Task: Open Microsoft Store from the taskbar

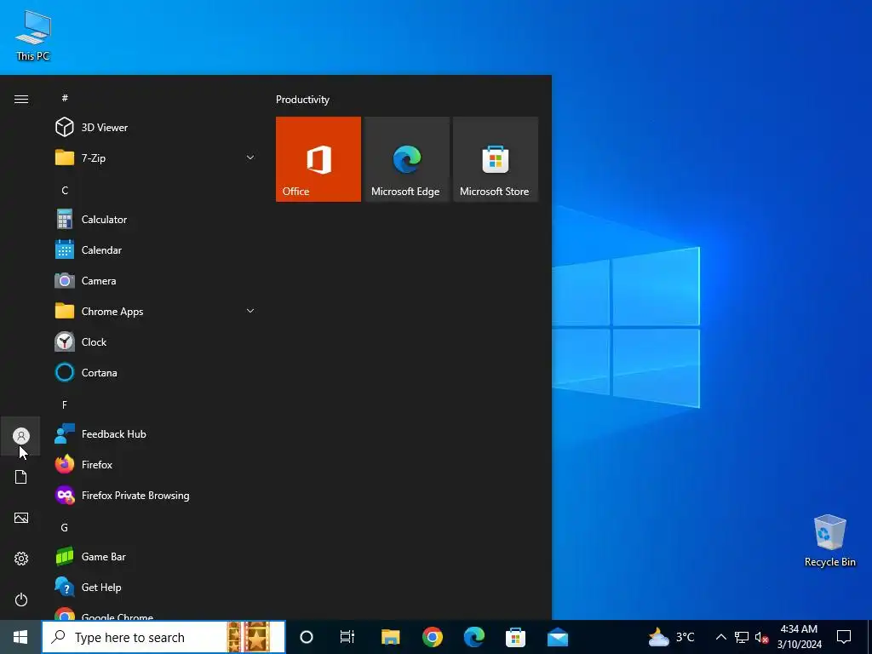Action: [515, 637]
